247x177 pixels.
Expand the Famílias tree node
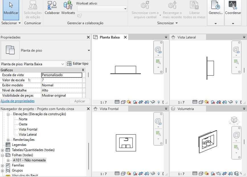[x=2, y=166]
